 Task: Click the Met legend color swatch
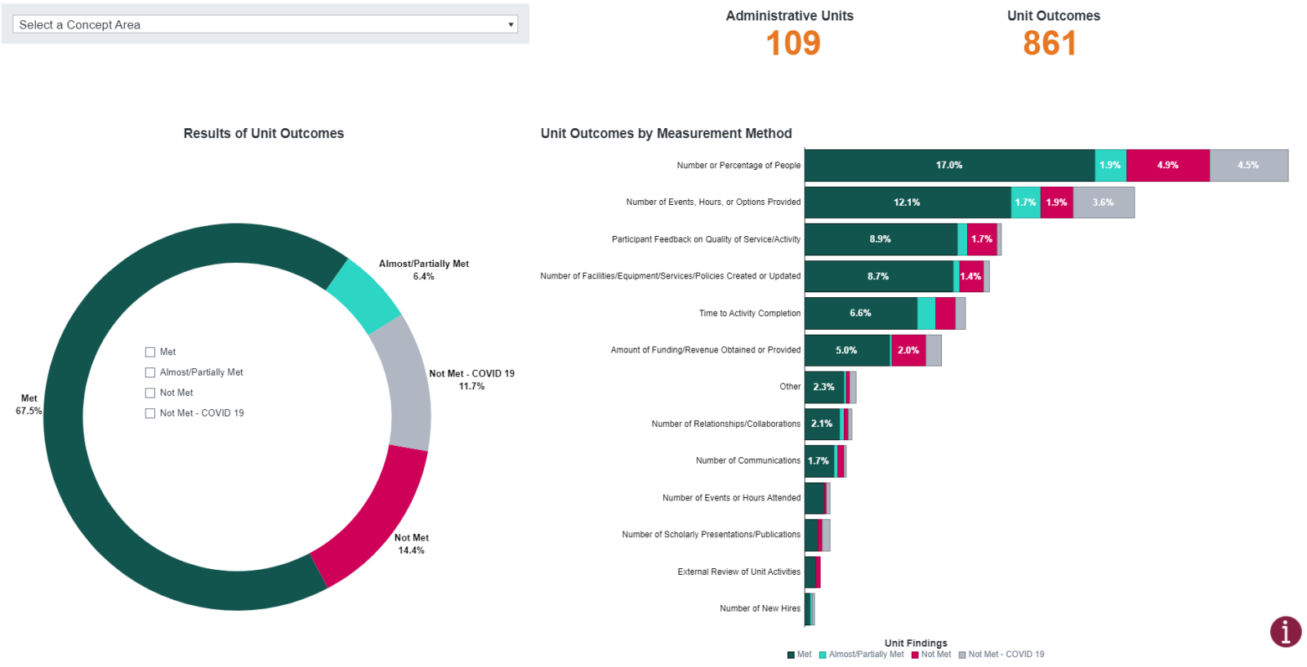[791, 655]
